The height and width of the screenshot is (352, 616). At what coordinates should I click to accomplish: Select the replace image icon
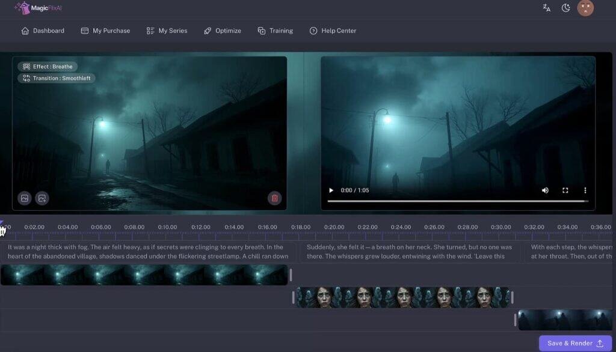[x=24, y=198]
